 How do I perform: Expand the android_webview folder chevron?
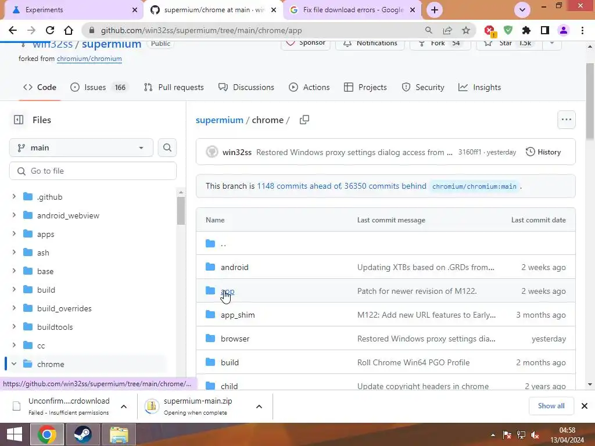point(14,215)
